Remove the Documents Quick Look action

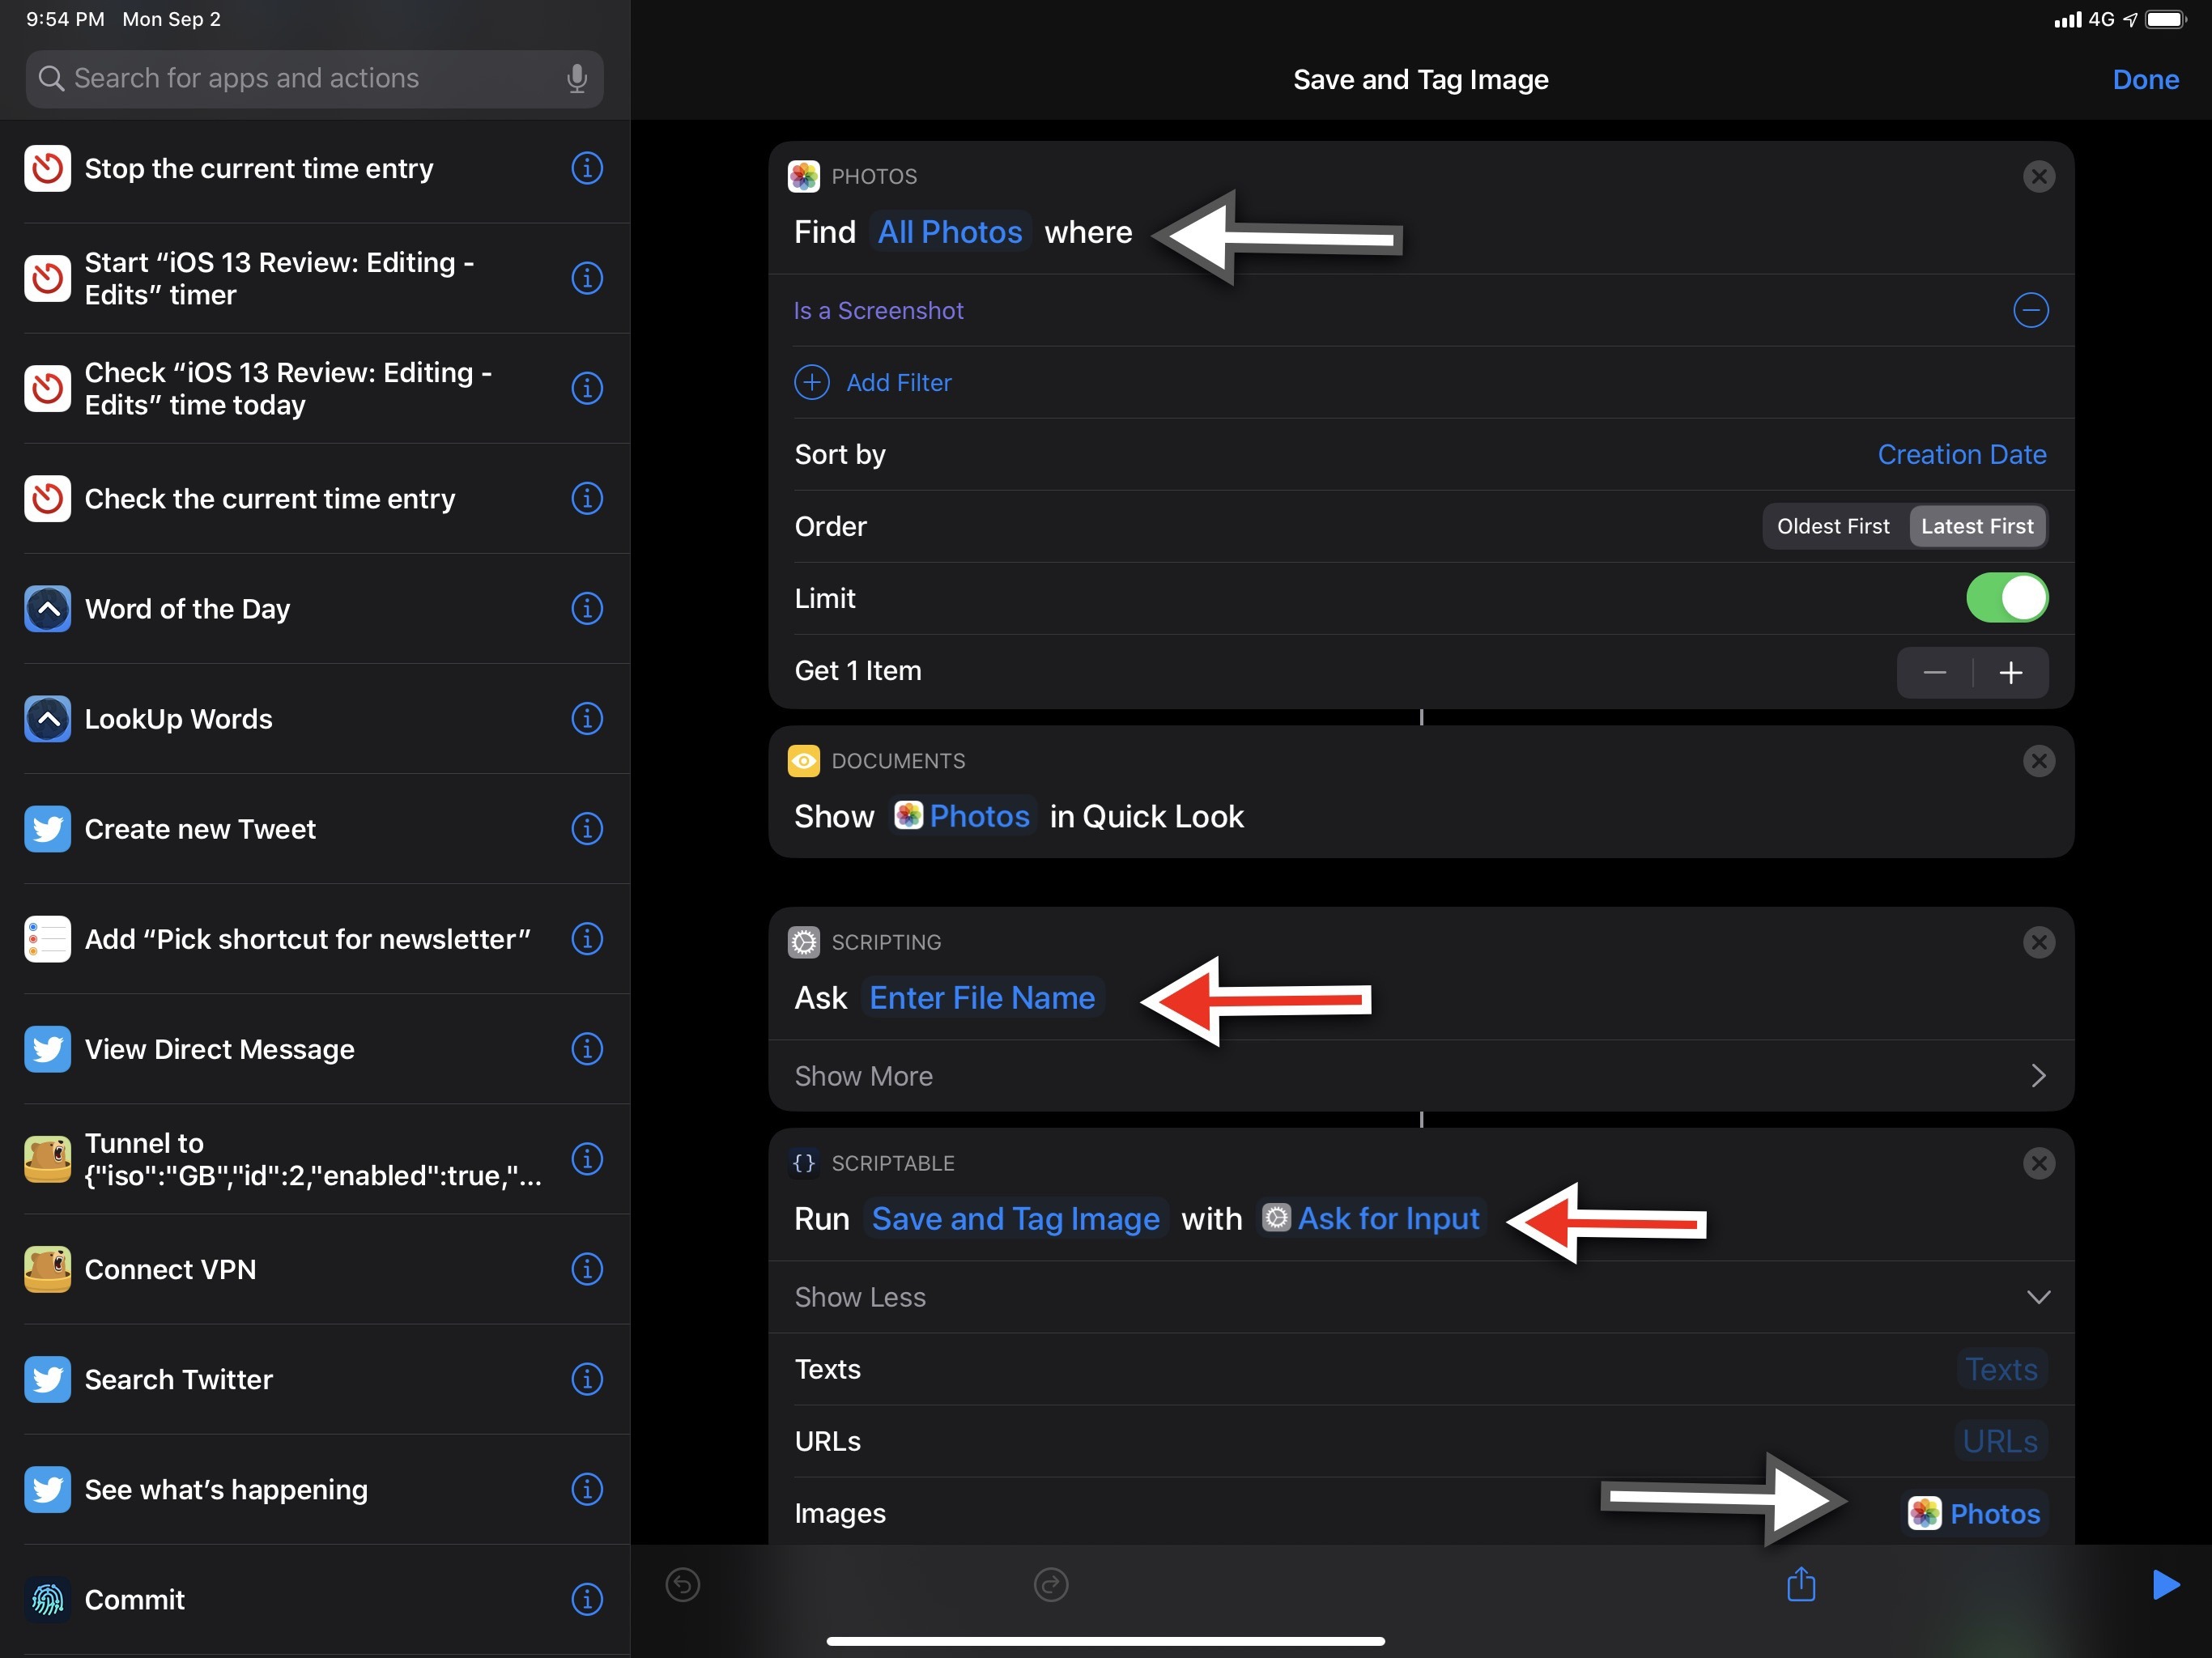pyautogui.click(x=2039, y=761)
